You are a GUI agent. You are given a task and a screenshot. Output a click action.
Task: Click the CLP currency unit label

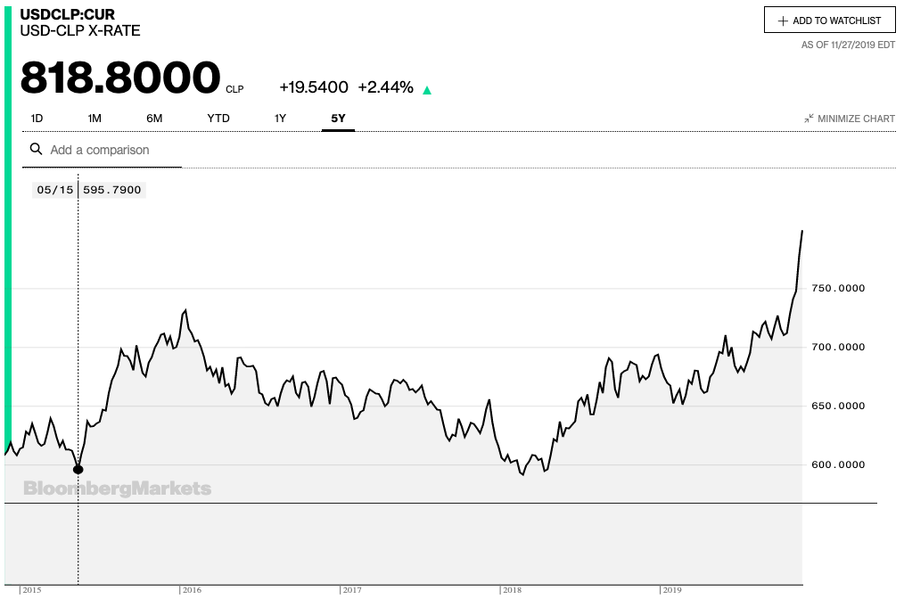pos(234,89)
